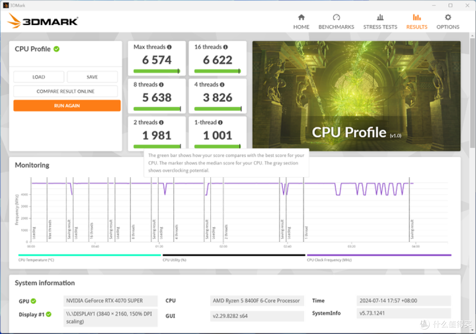The width and height of the screenshot is (476, 334).
Task: Click the Max threads score 6 574
Action: coord(156,60)
